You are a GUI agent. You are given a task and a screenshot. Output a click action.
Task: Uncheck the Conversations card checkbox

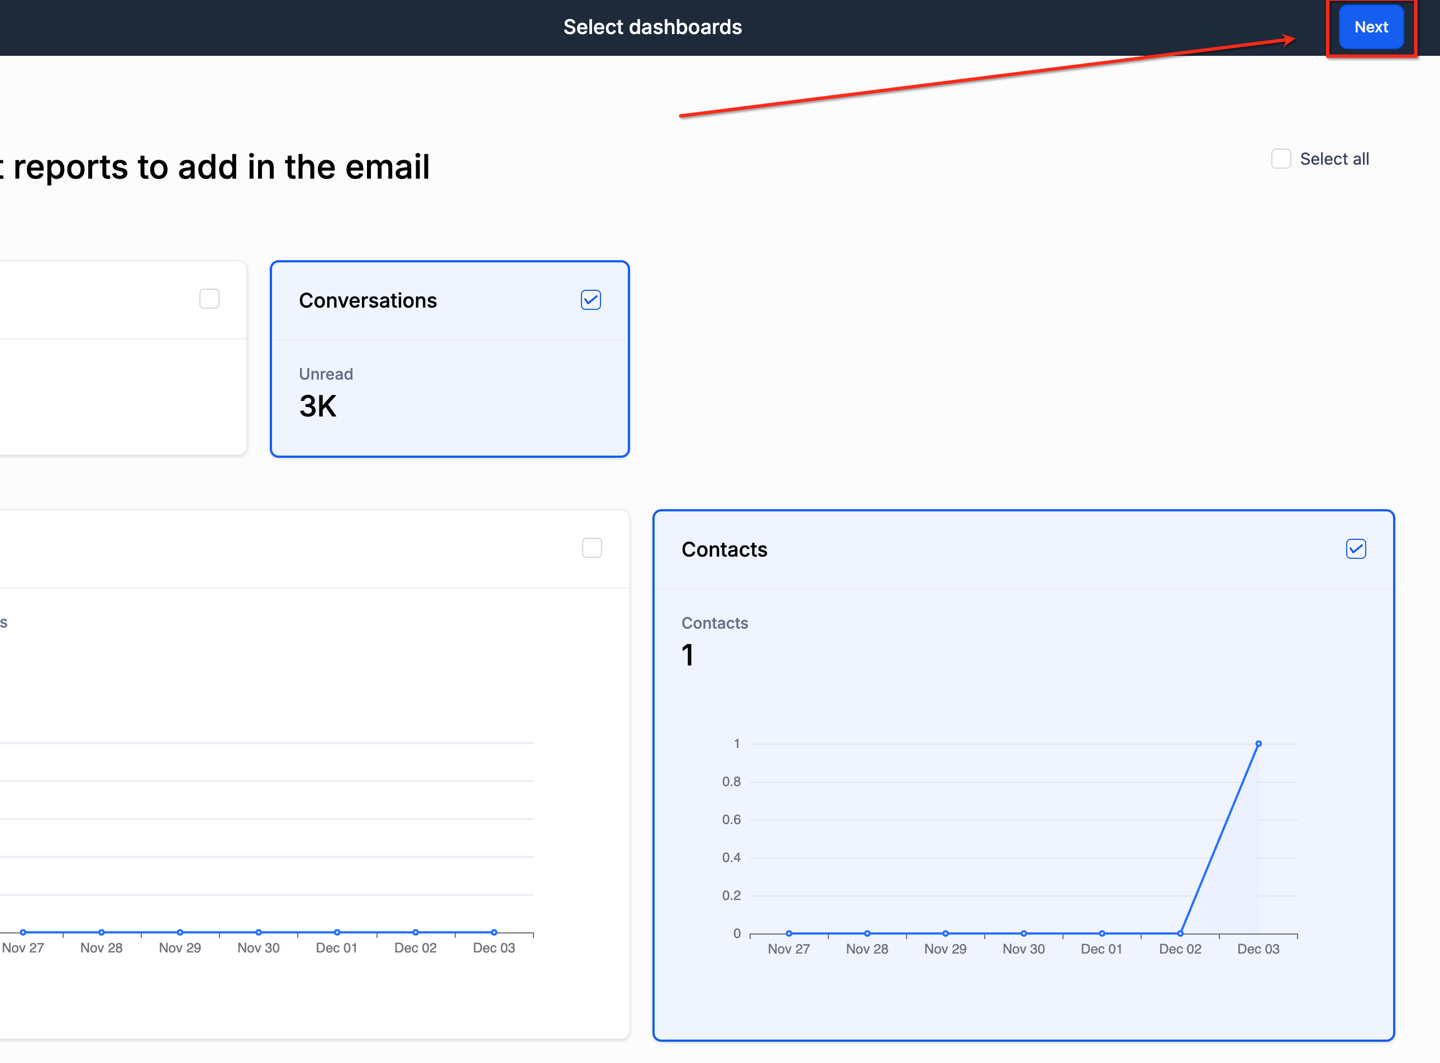[590, 300]
